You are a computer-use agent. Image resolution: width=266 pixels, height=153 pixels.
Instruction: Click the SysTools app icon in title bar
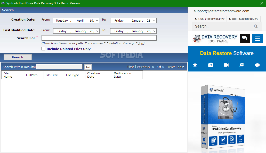pyautogui.click(x=3, y=3)
